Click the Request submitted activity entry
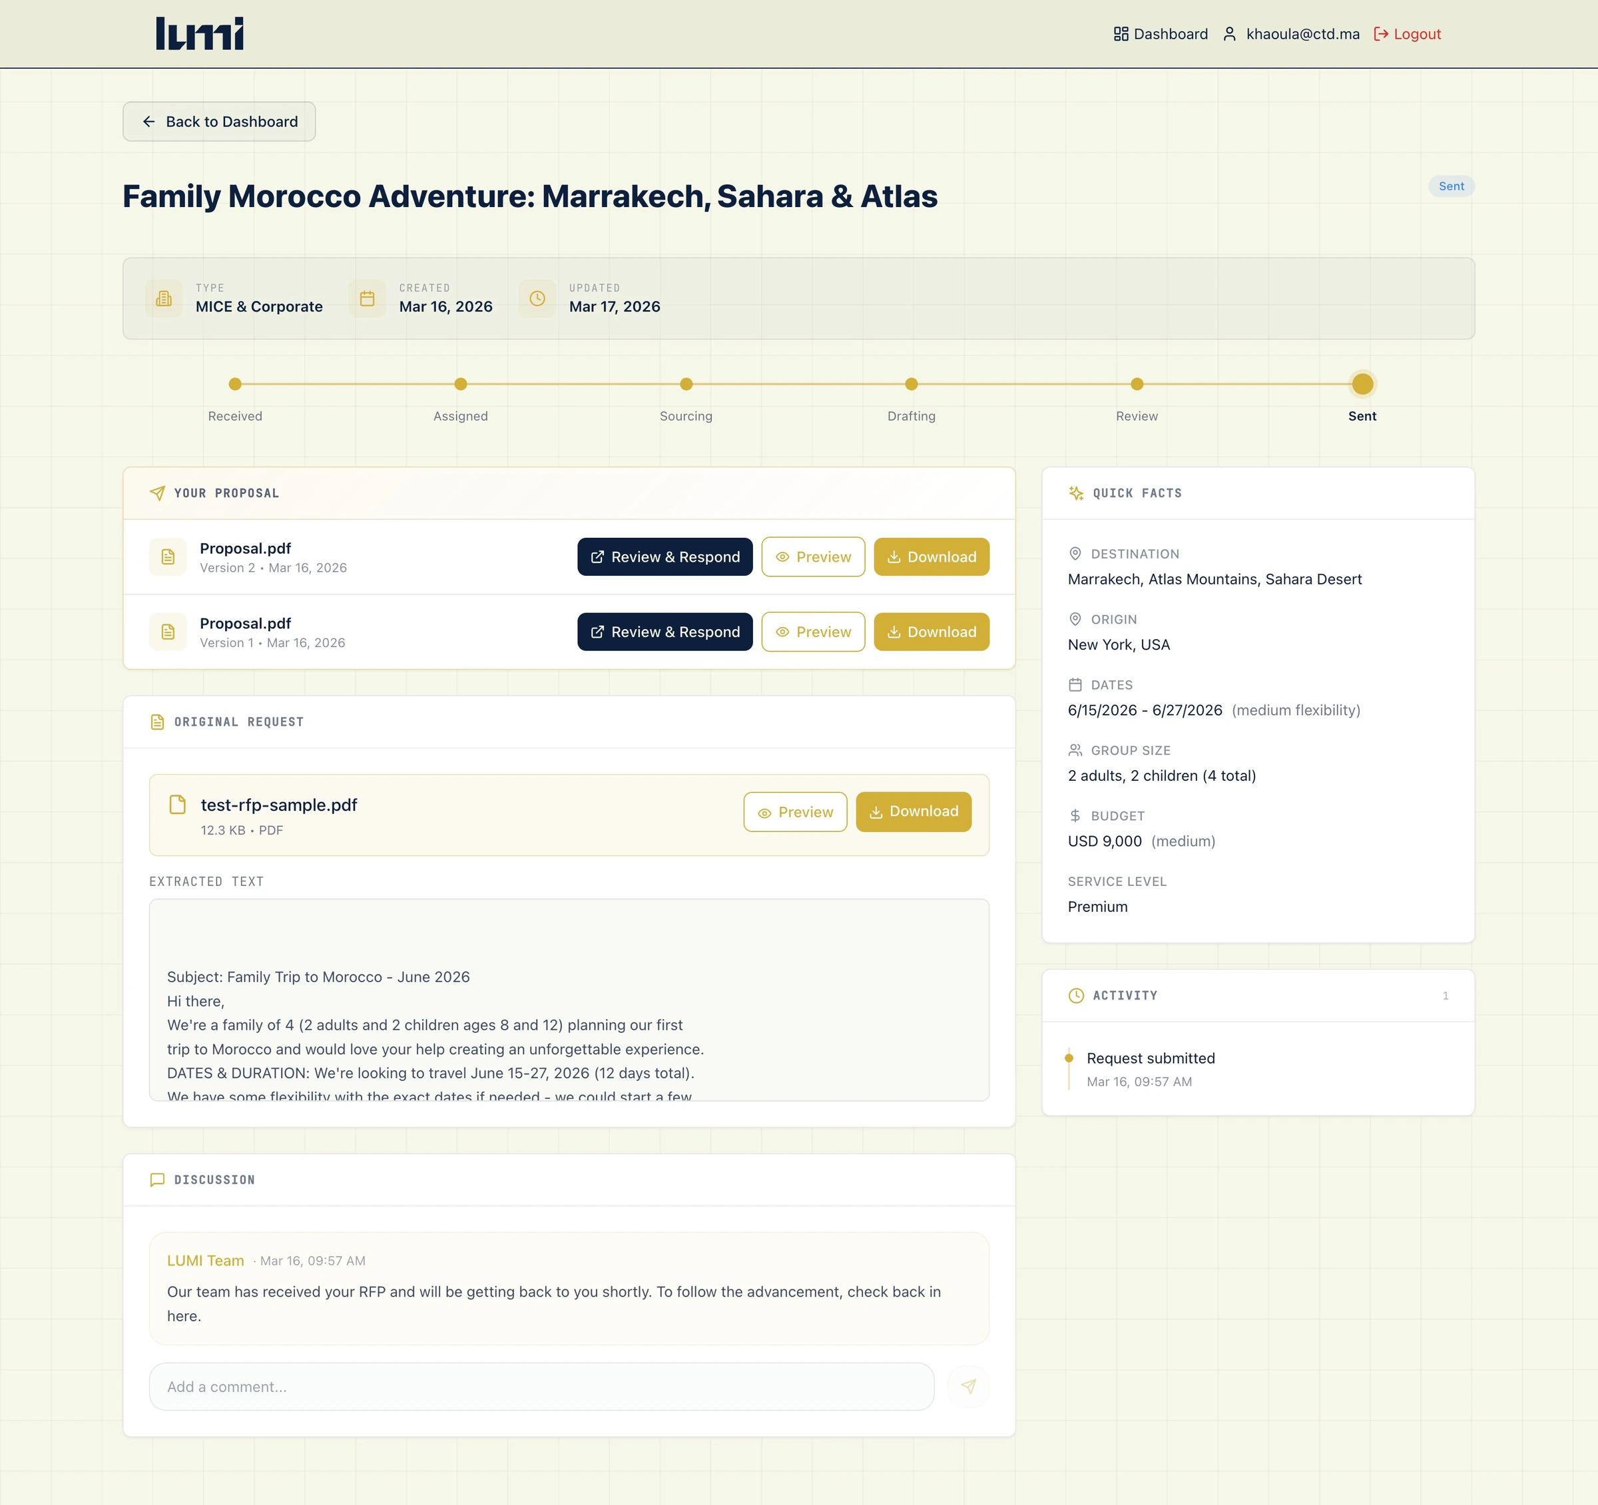 pyautogui.click(x=1151, y=1069)
